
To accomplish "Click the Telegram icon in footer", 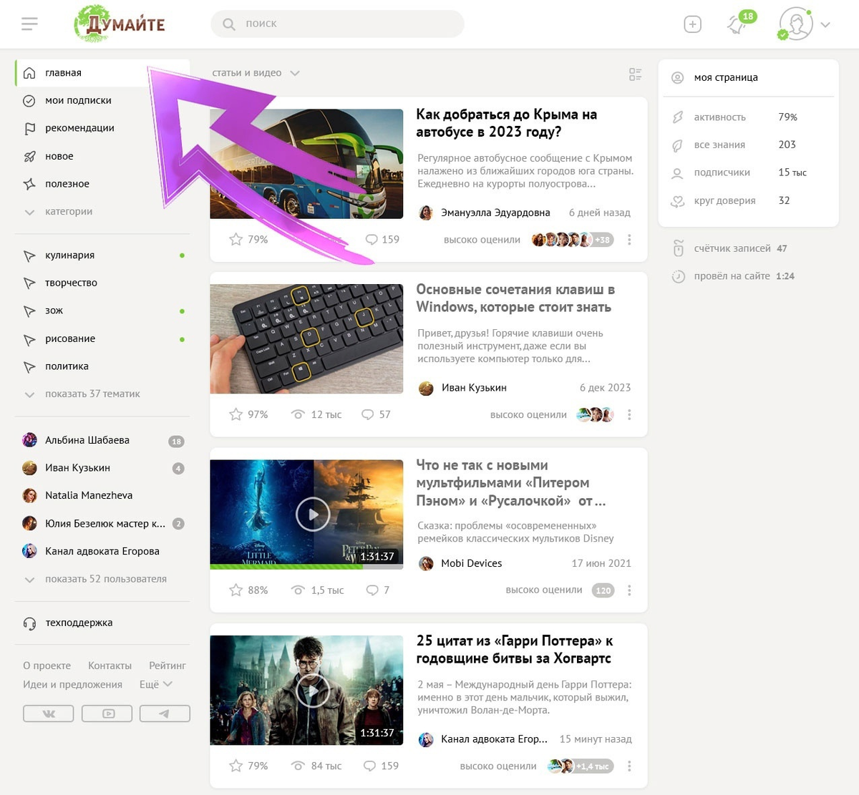I will click(x=165, y=713).
